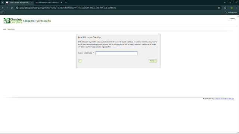
Task: Click the Recuperar Contraseña page title
Action: pyautogui.click(x=37, y=21)
